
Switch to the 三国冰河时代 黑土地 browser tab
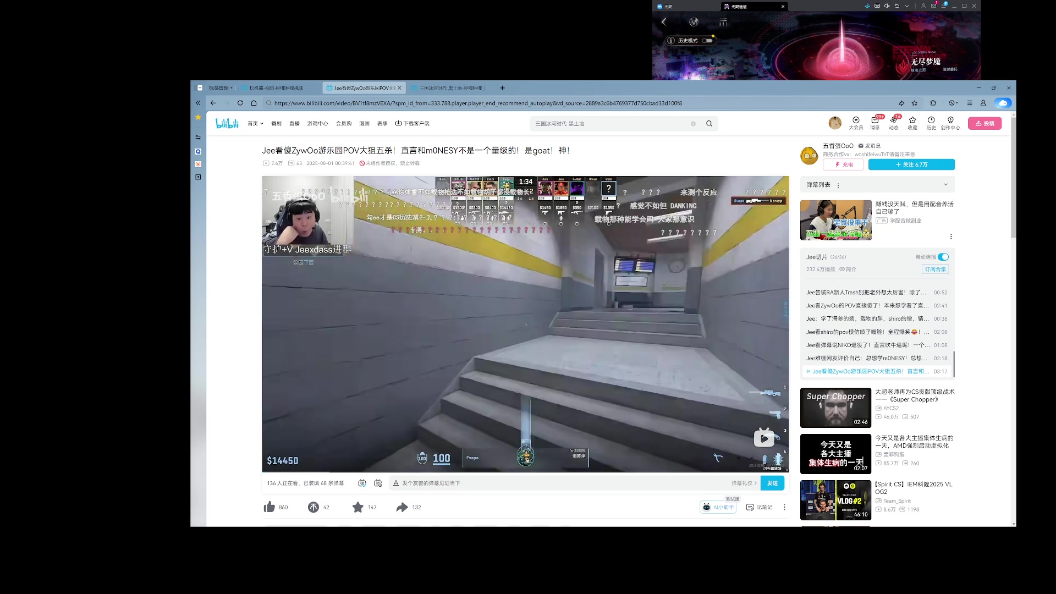[451, 88]
